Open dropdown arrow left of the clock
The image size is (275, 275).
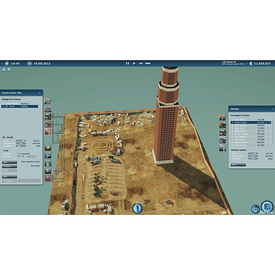click(x=2, y=64)
